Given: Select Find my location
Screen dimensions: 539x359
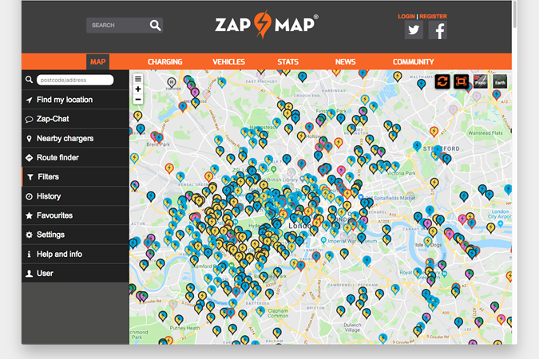Looking at the screenshot, I should [75, 100].
